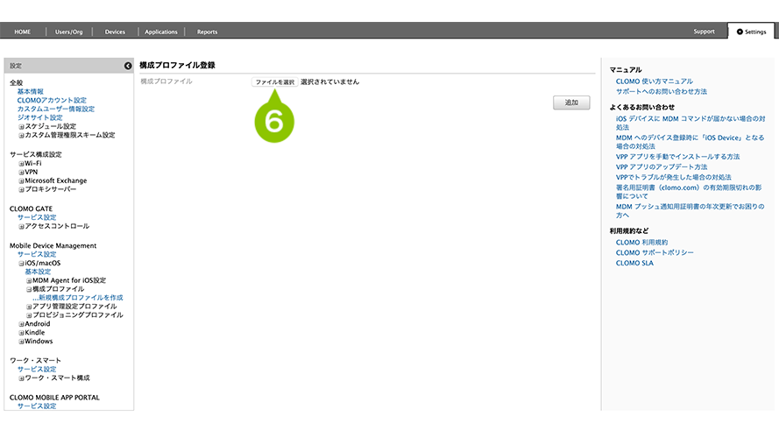Open Devices menu
The image size is (779, 438).
click(x=115, y=32)
